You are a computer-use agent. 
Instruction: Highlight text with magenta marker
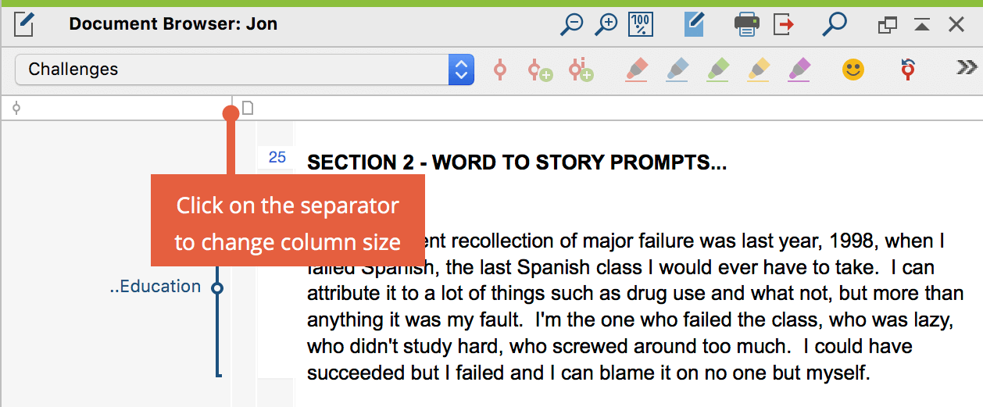799,70
